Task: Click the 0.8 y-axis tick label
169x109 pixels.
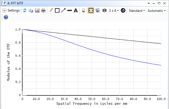Action: (18, 43)
